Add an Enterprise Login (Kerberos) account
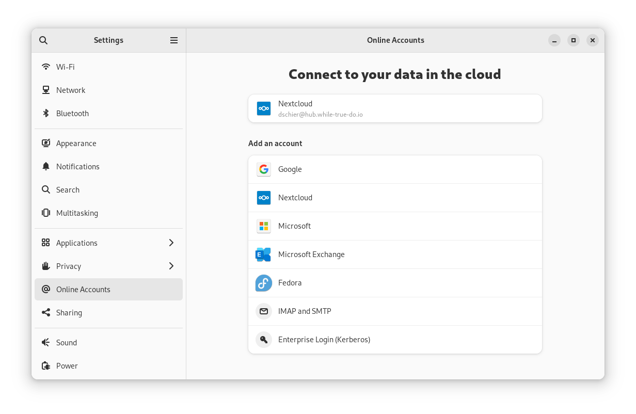The image size is (636, 414). pyautogui.click(x=395, y=340)
